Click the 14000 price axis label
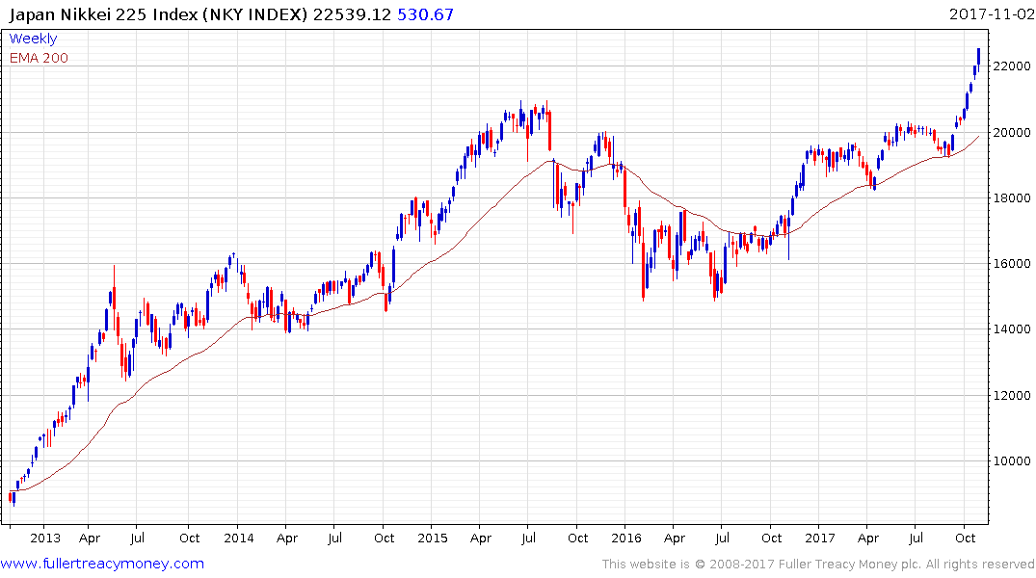Viewport: 1036px width, 578px height. [x=1012, y=328]
